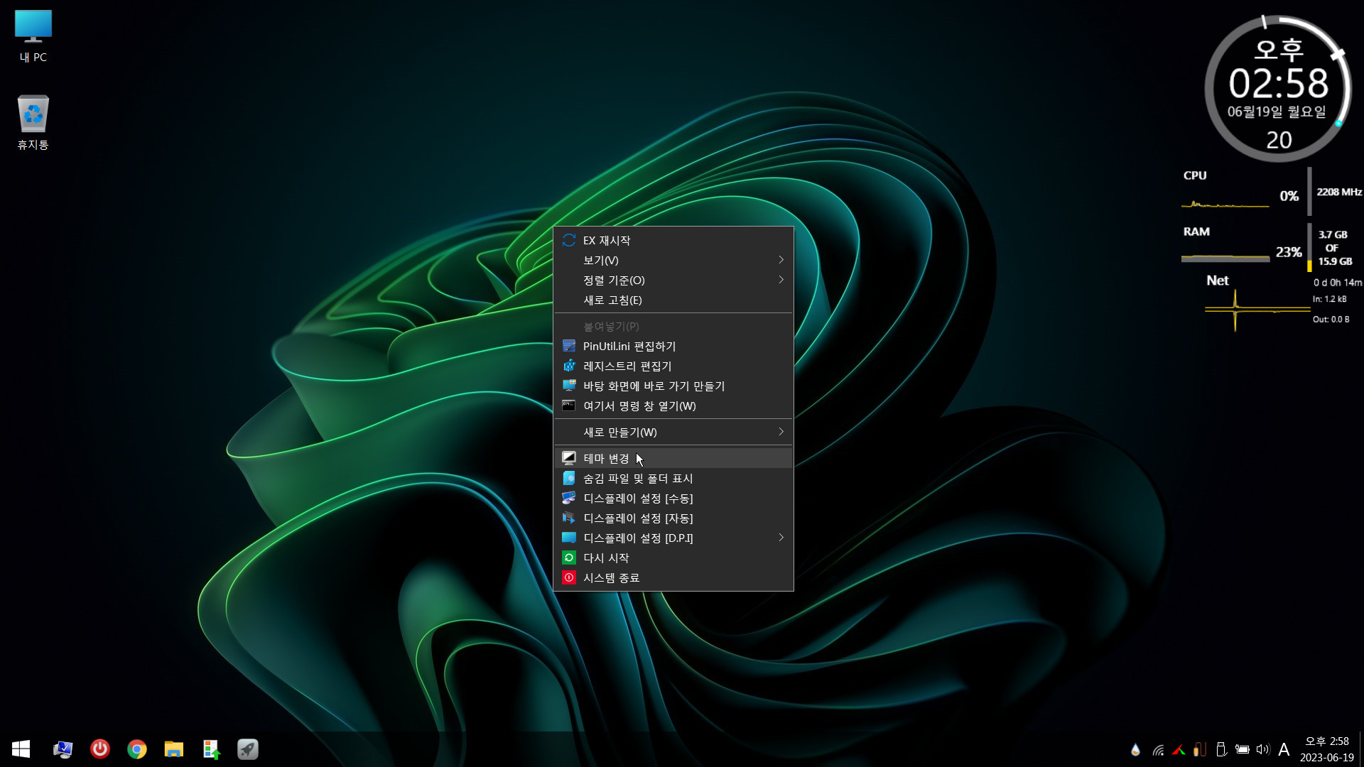The width and height of the screenshot is (1364, 767).
Task: Click the 테마 변경 menu item
Action: [x=673, y=458]
